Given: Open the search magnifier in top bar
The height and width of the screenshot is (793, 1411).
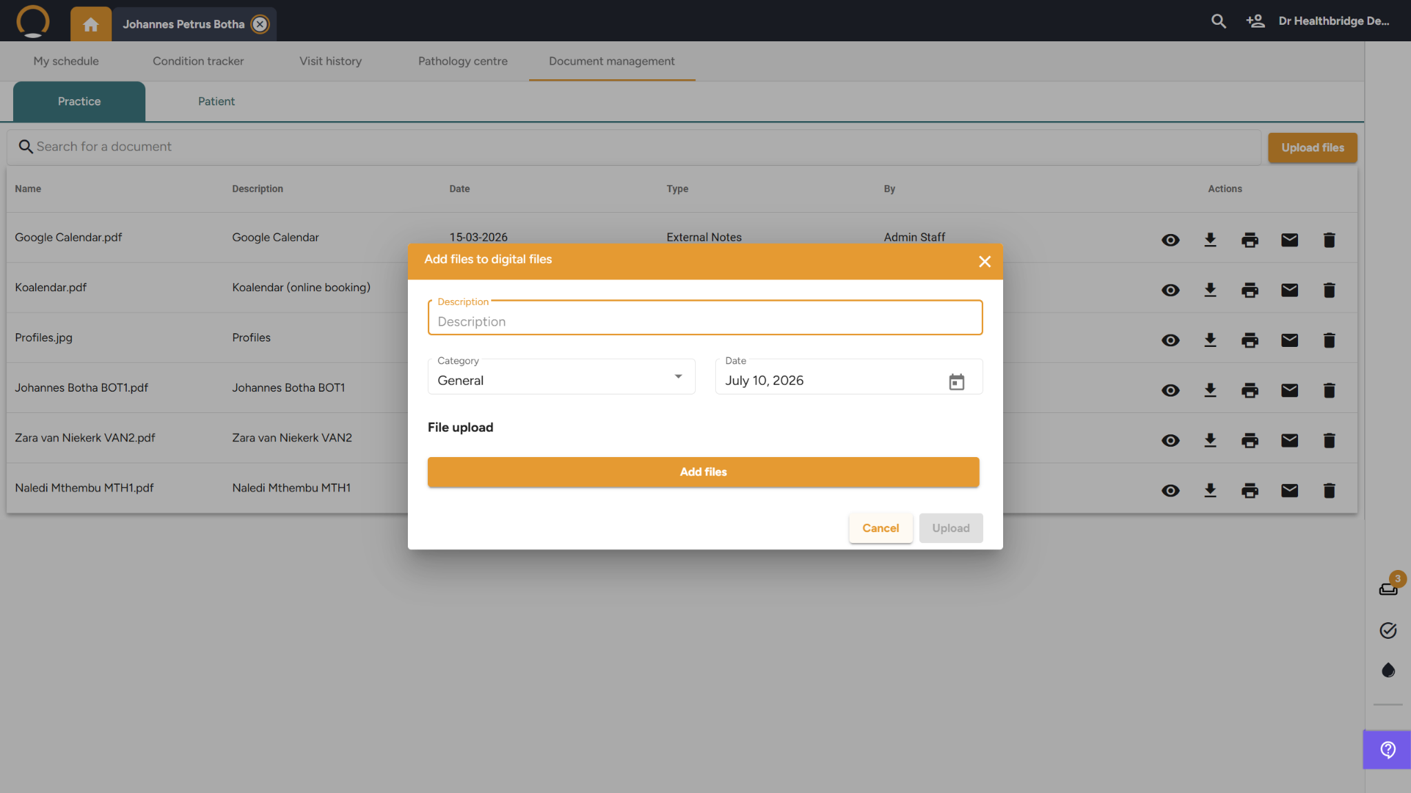Looking at the screenshot, I should tap(1218, 21).
